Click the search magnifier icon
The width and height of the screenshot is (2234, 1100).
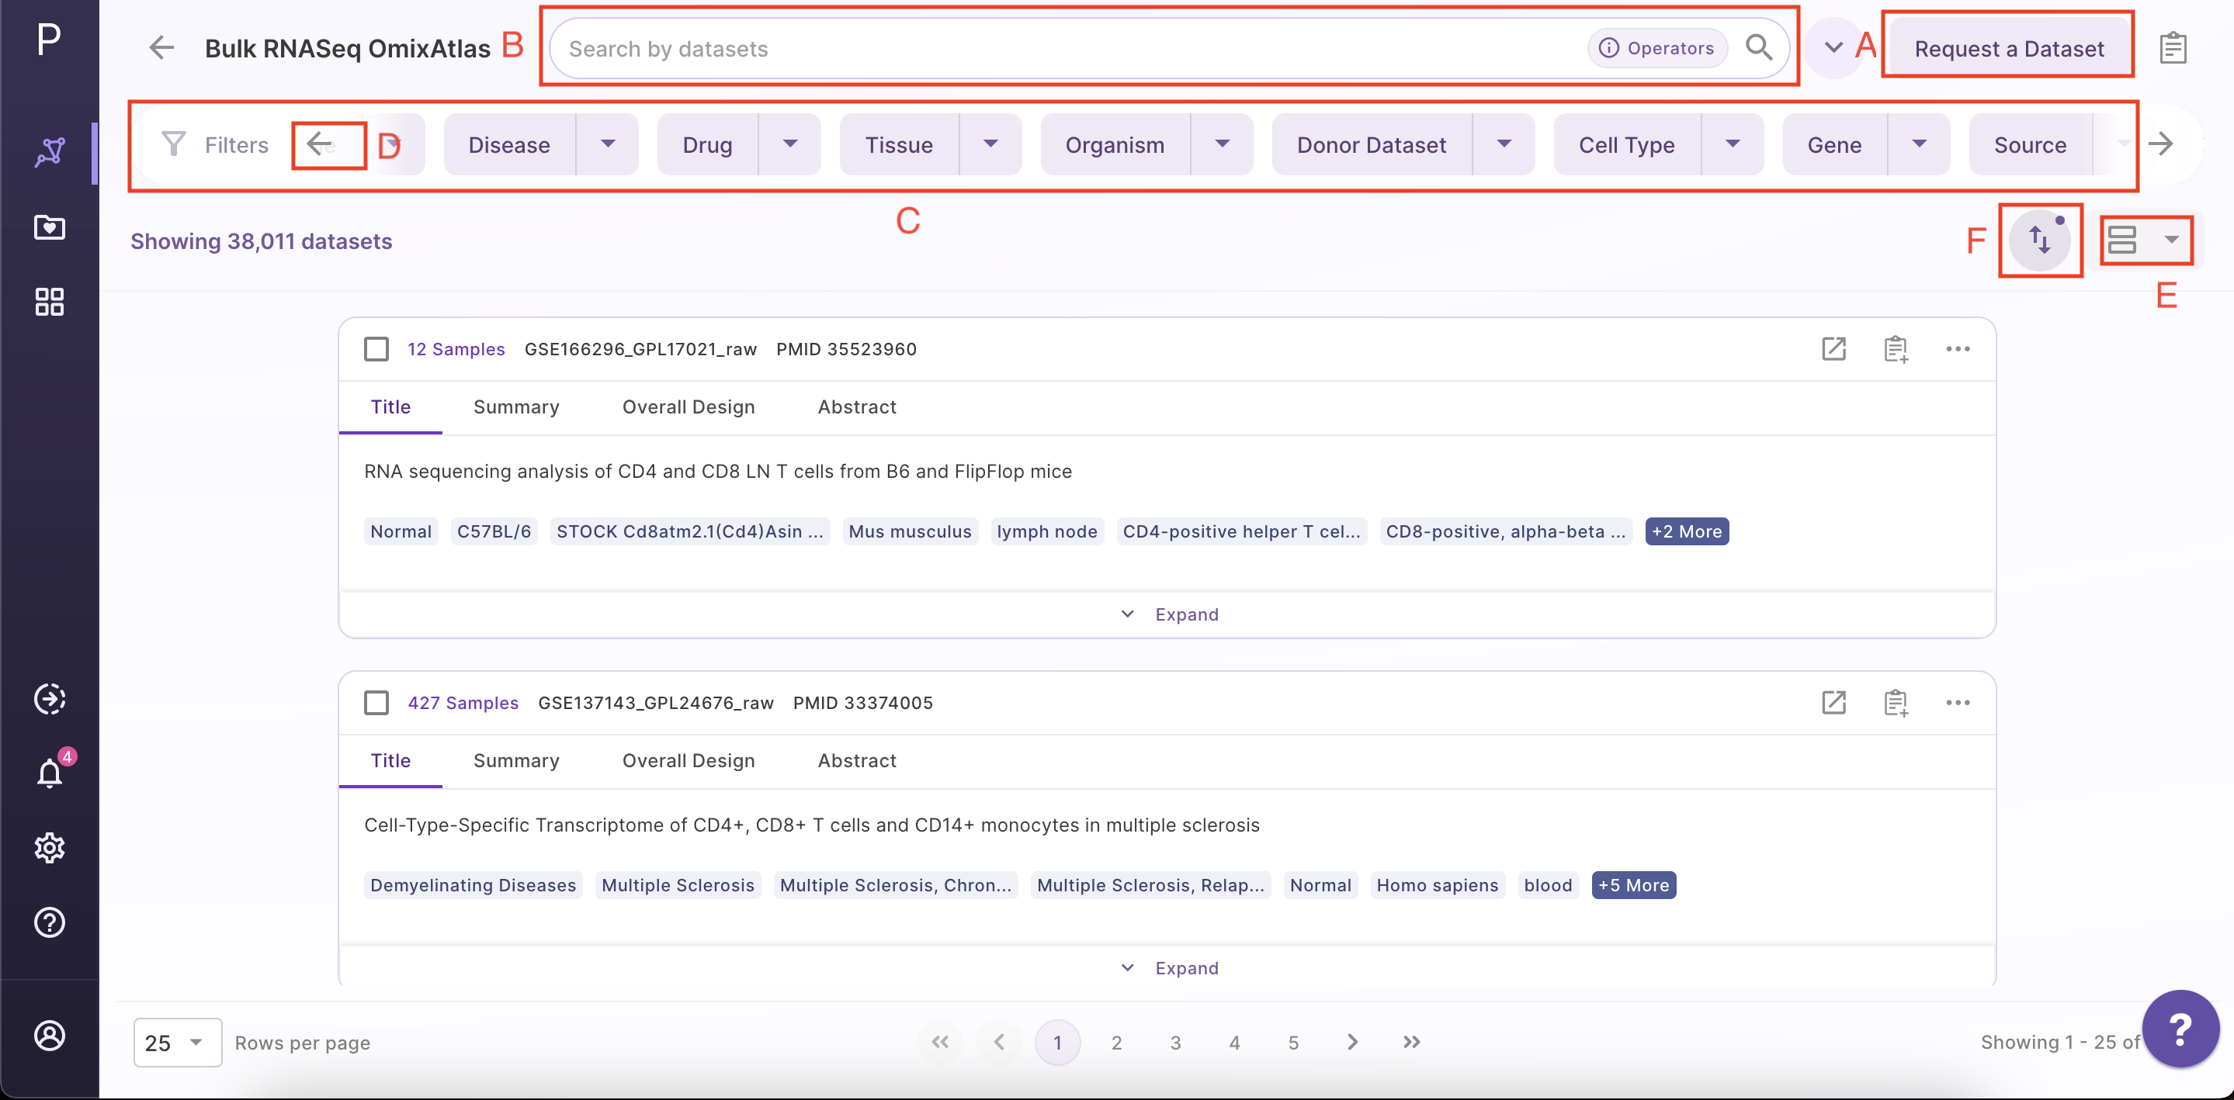click(x=1758, y=47)
